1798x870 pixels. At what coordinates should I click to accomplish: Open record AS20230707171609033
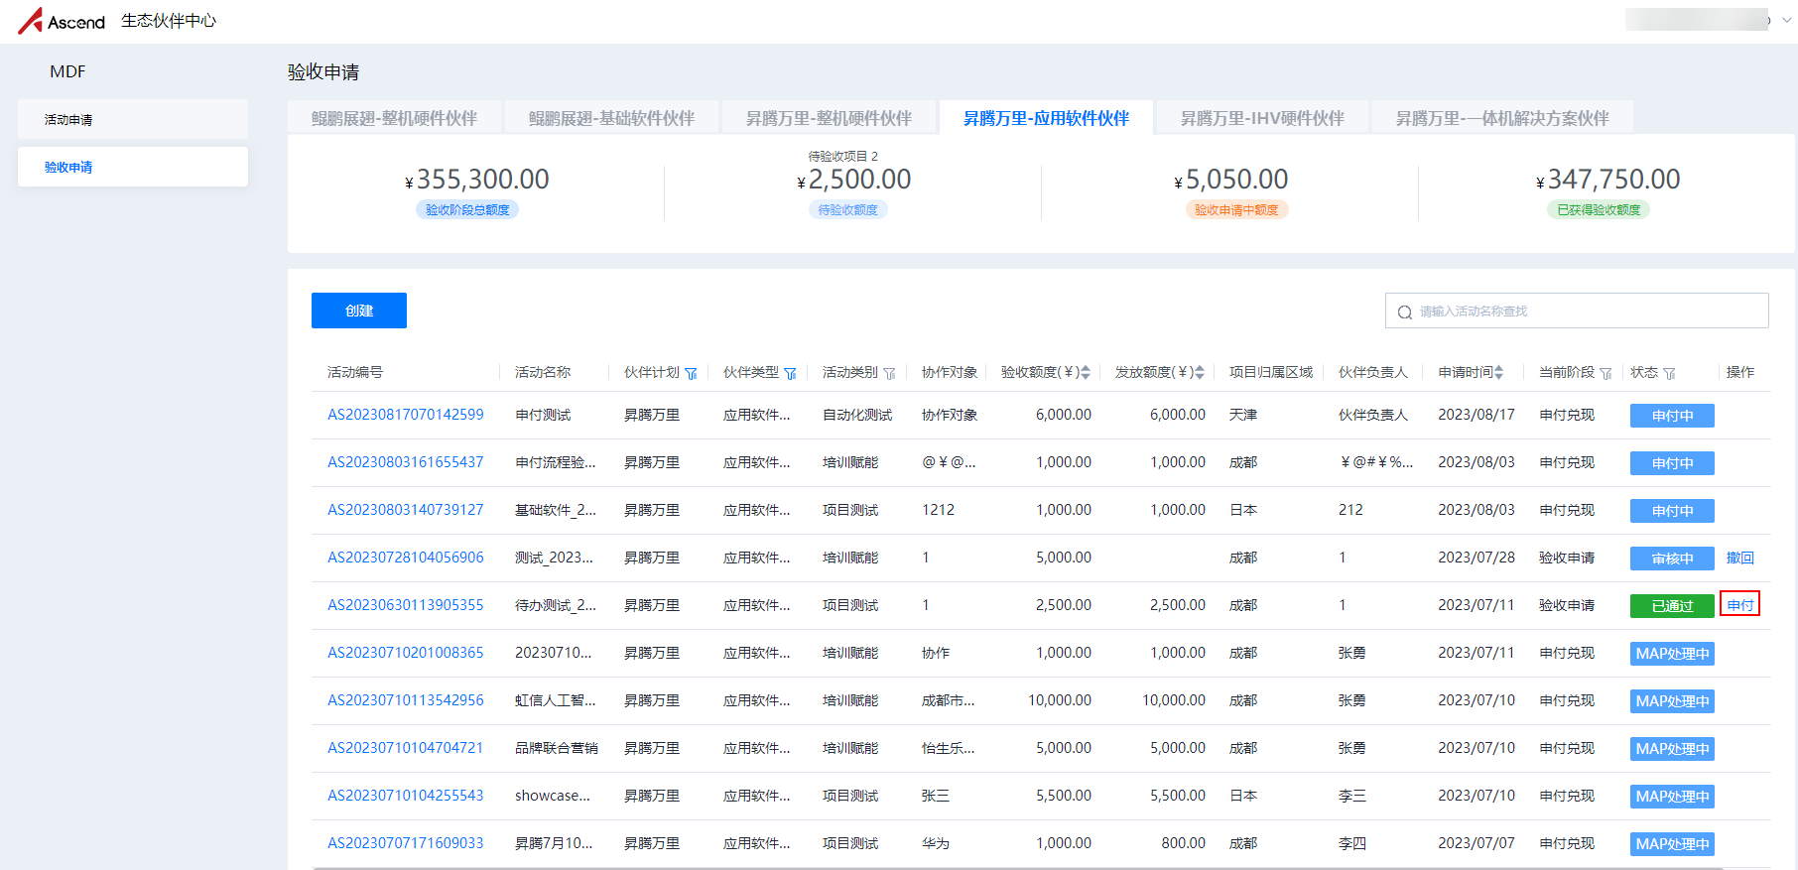tap(406, 843)
